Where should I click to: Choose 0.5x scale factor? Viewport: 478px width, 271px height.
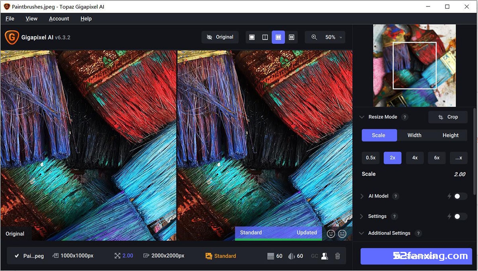pos(370,158)
